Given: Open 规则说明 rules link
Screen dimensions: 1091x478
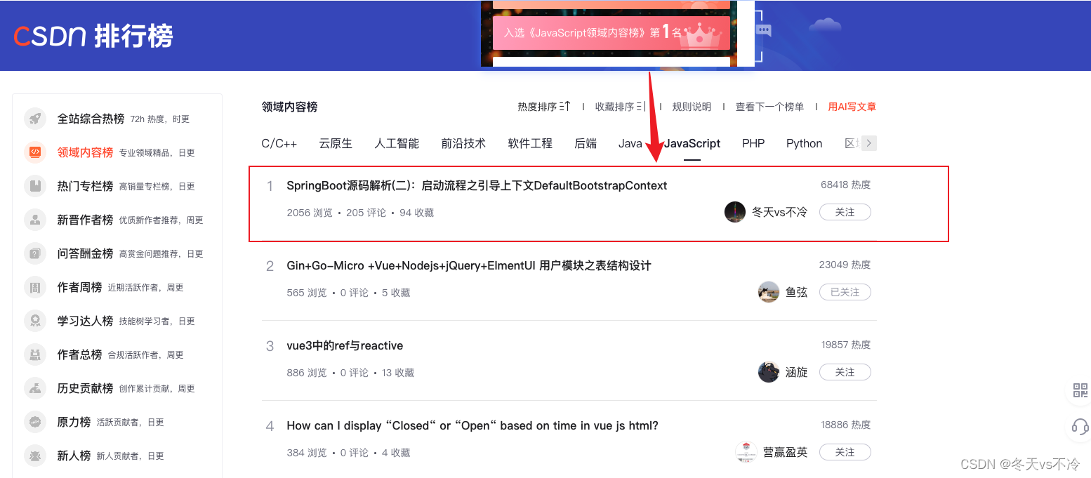Looking at the screenshot, I should pyautogui.click(x=692, y=107).
